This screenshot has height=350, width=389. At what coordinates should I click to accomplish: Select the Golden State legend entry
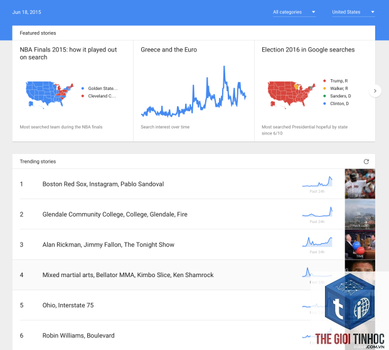coord(100,89)
